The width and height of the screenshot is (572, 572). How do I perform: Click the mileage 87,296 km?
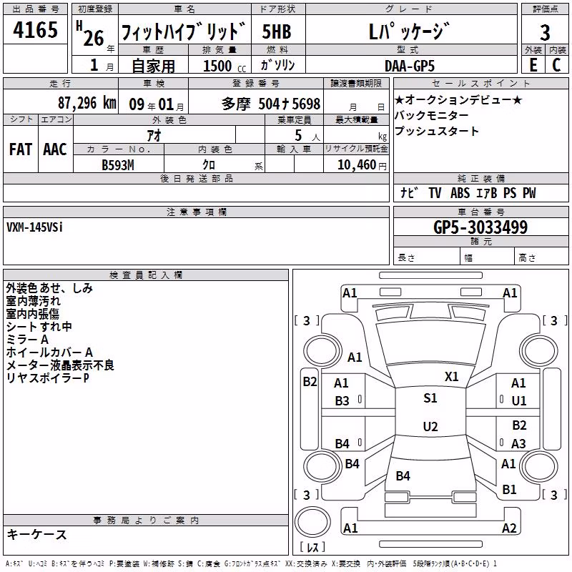tap(87, 103)
